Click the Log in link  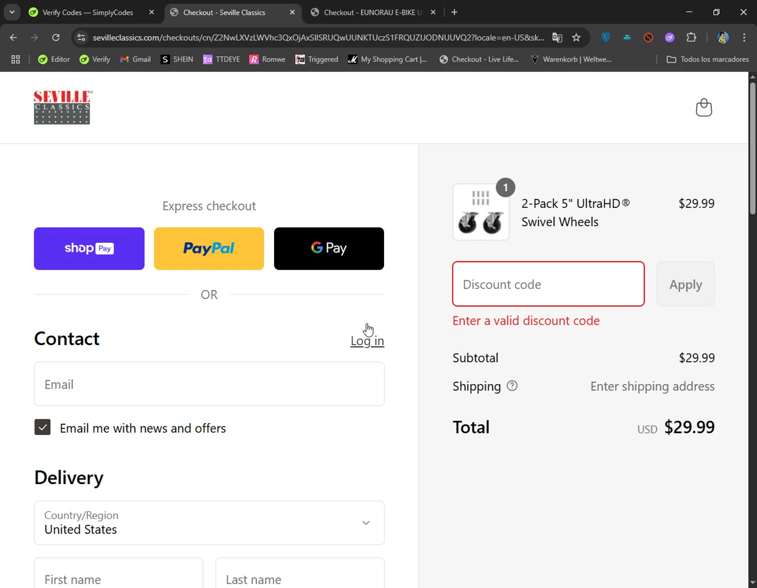click(x=367, y=341)
